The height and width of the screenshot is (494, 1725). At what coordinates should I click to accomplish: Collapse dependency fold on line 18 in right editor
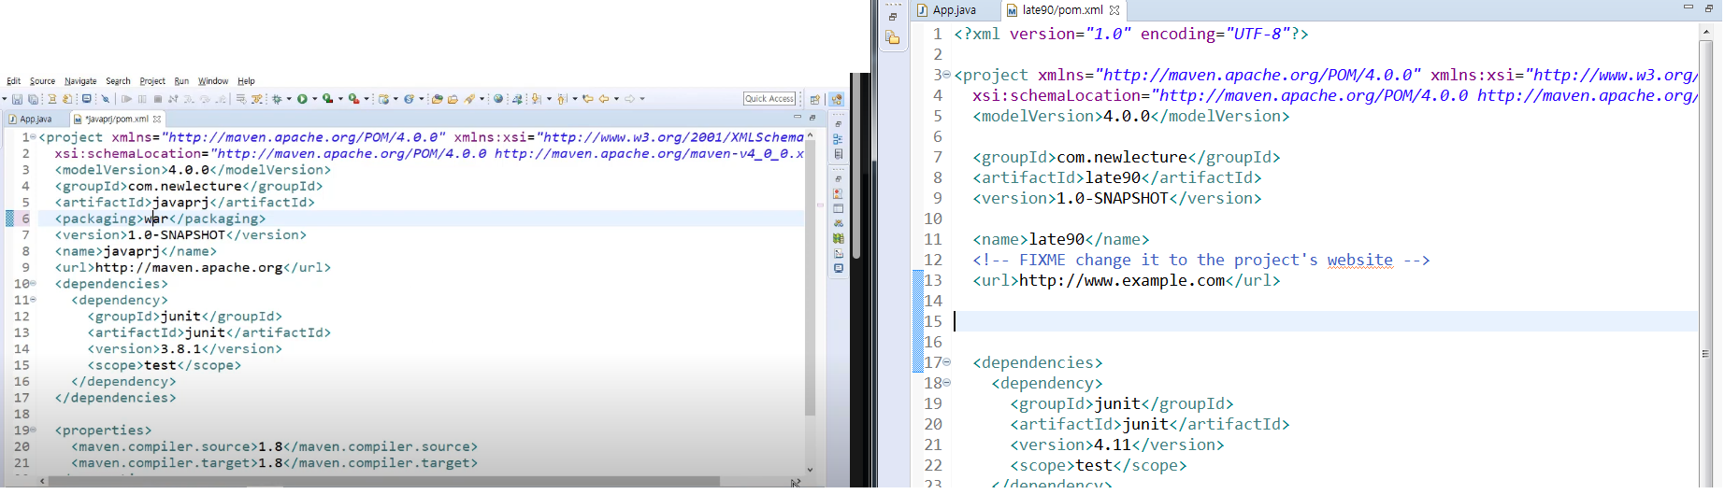coord(946,382)
